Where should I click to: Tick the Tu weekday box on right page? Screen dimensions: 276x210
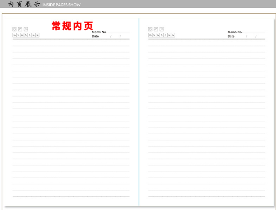pyautogui.click(x=154, y=35)
